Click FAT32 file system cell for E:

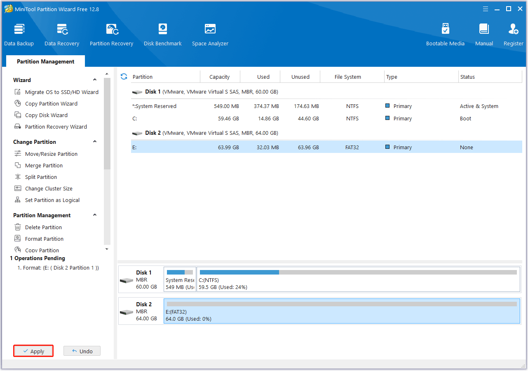[352, 147]
